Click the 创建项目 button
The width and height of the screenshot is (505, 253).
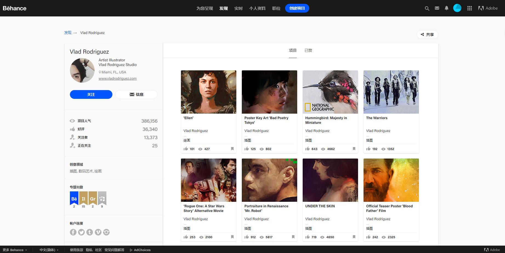297,8
